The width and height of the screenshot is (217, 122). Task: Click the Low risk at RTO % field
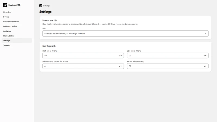coord(168,56)
